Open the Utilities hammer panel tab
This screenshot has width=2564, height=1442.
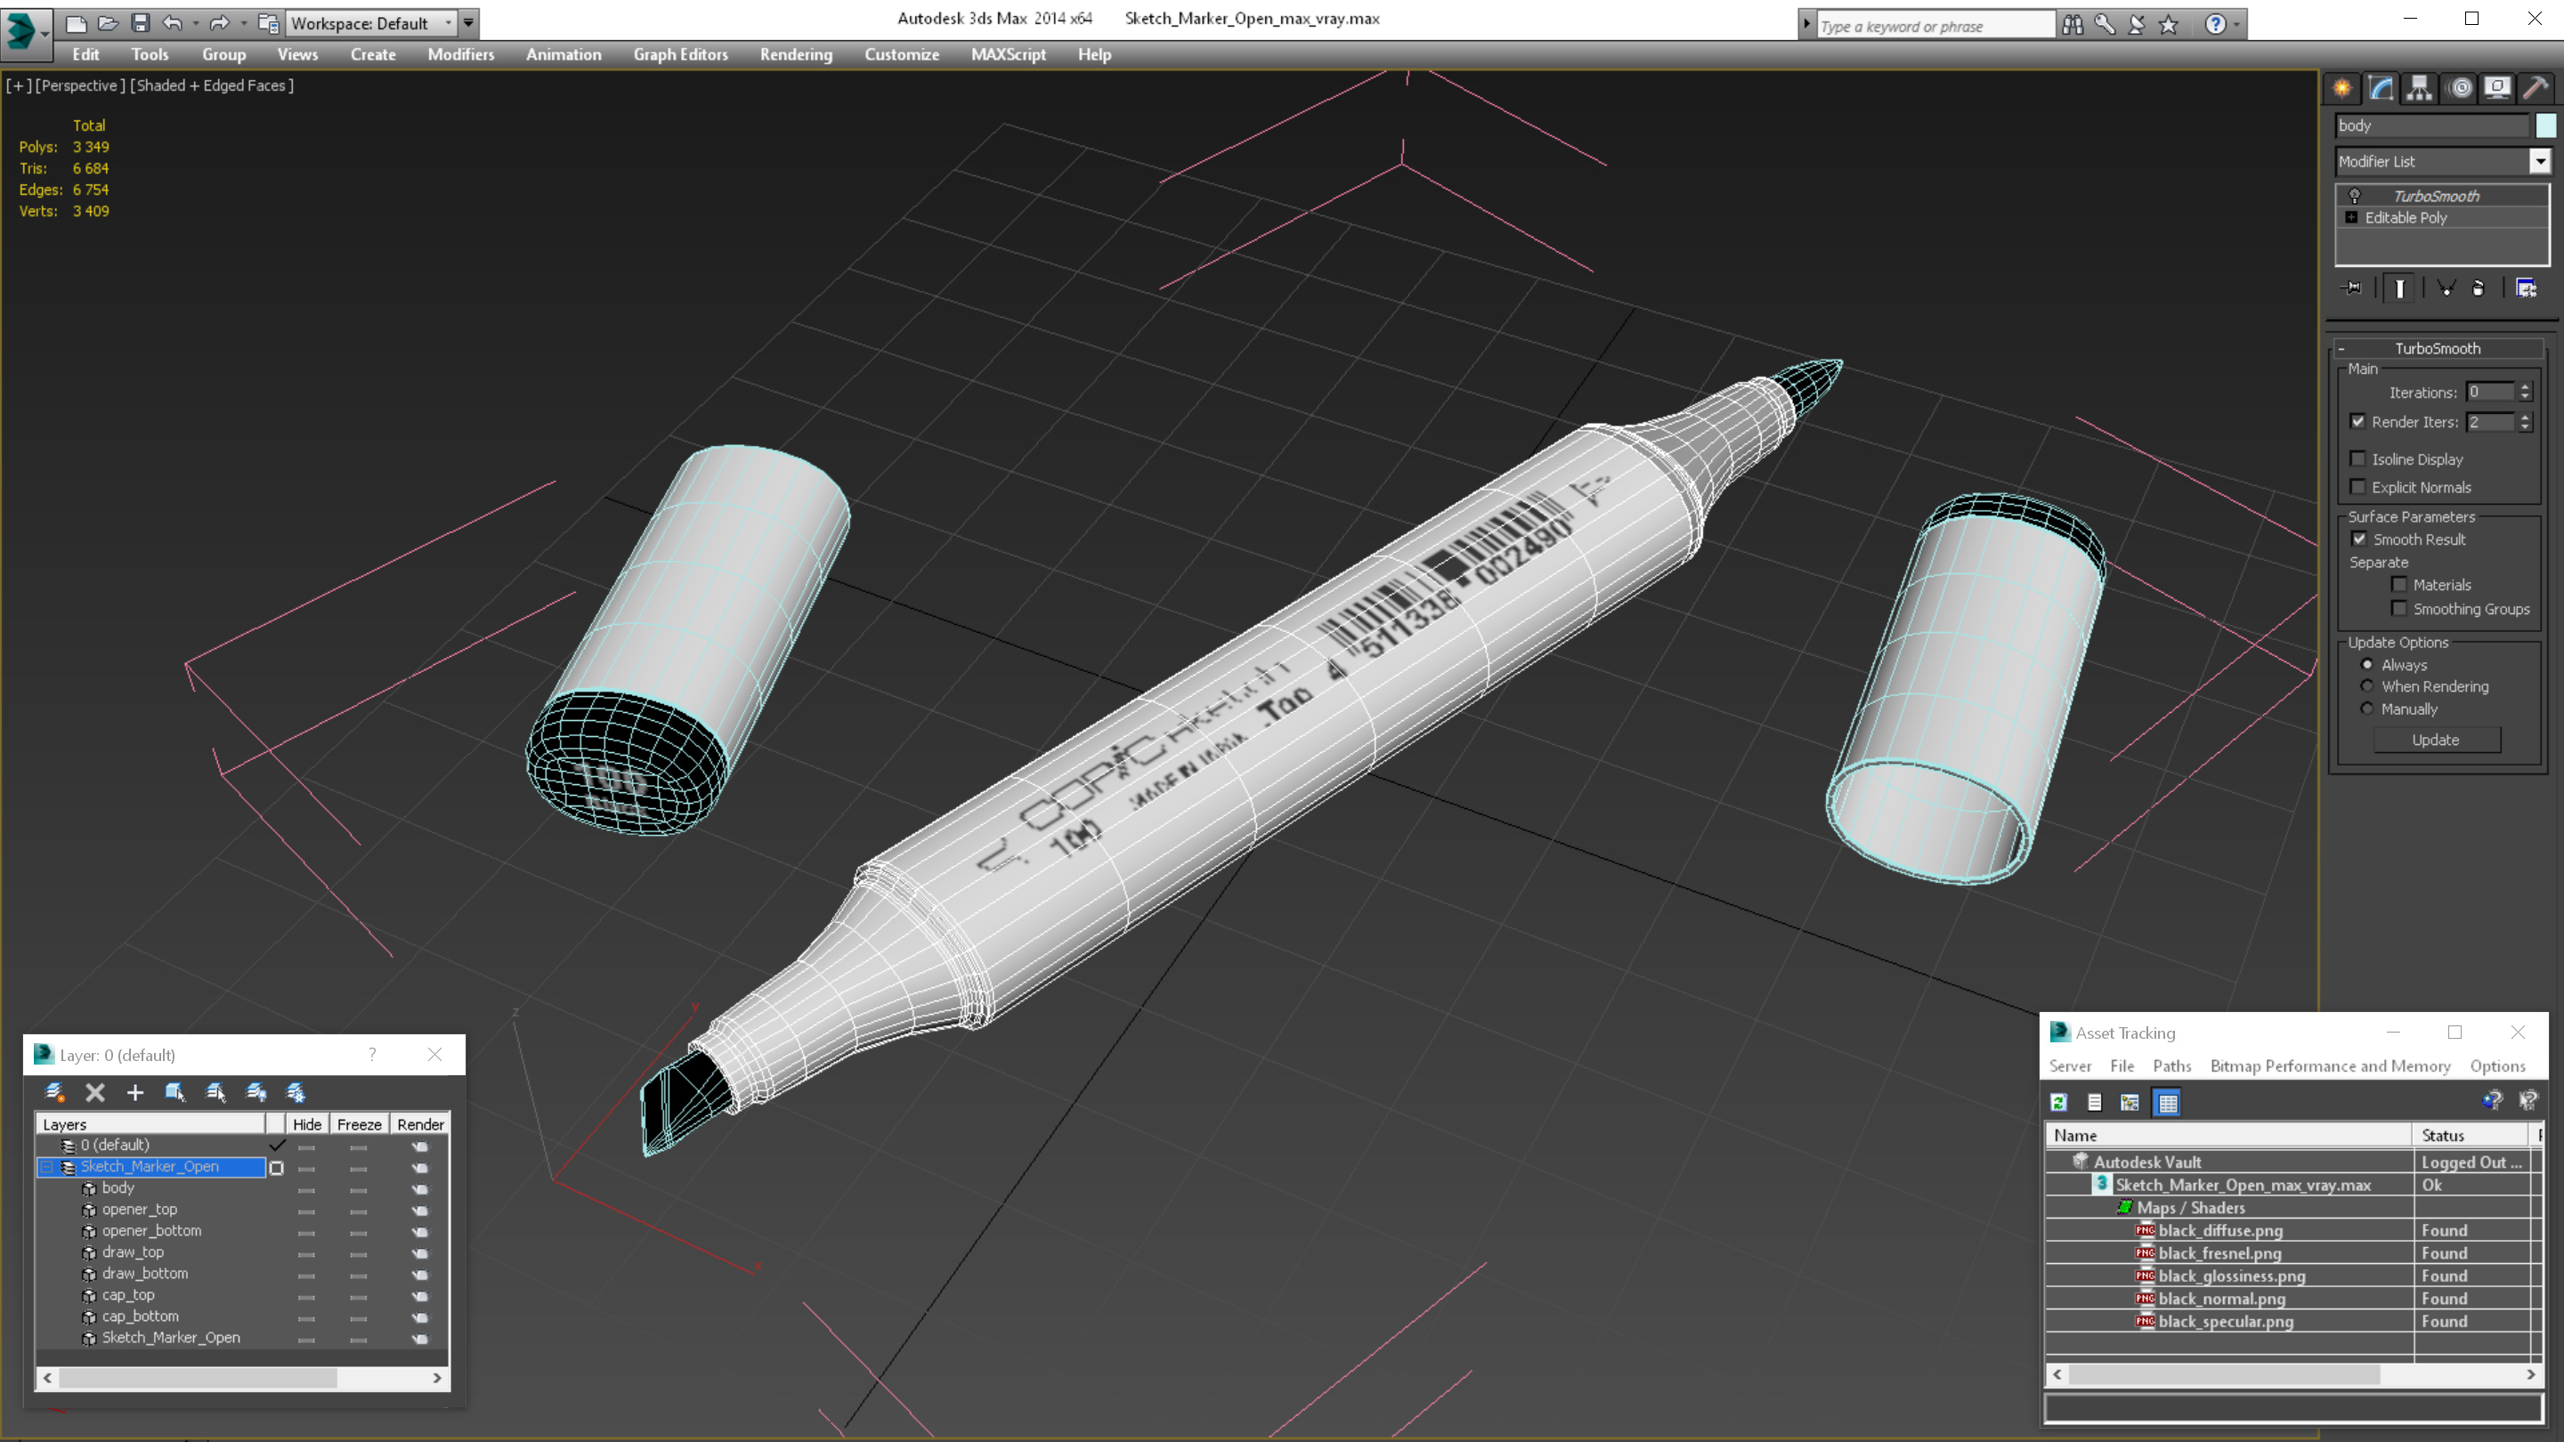[2536, 89]
